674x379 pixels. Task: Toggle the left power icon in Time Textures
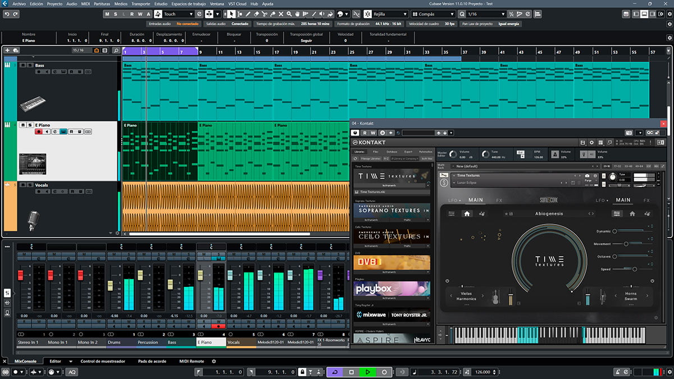[447, 281]
